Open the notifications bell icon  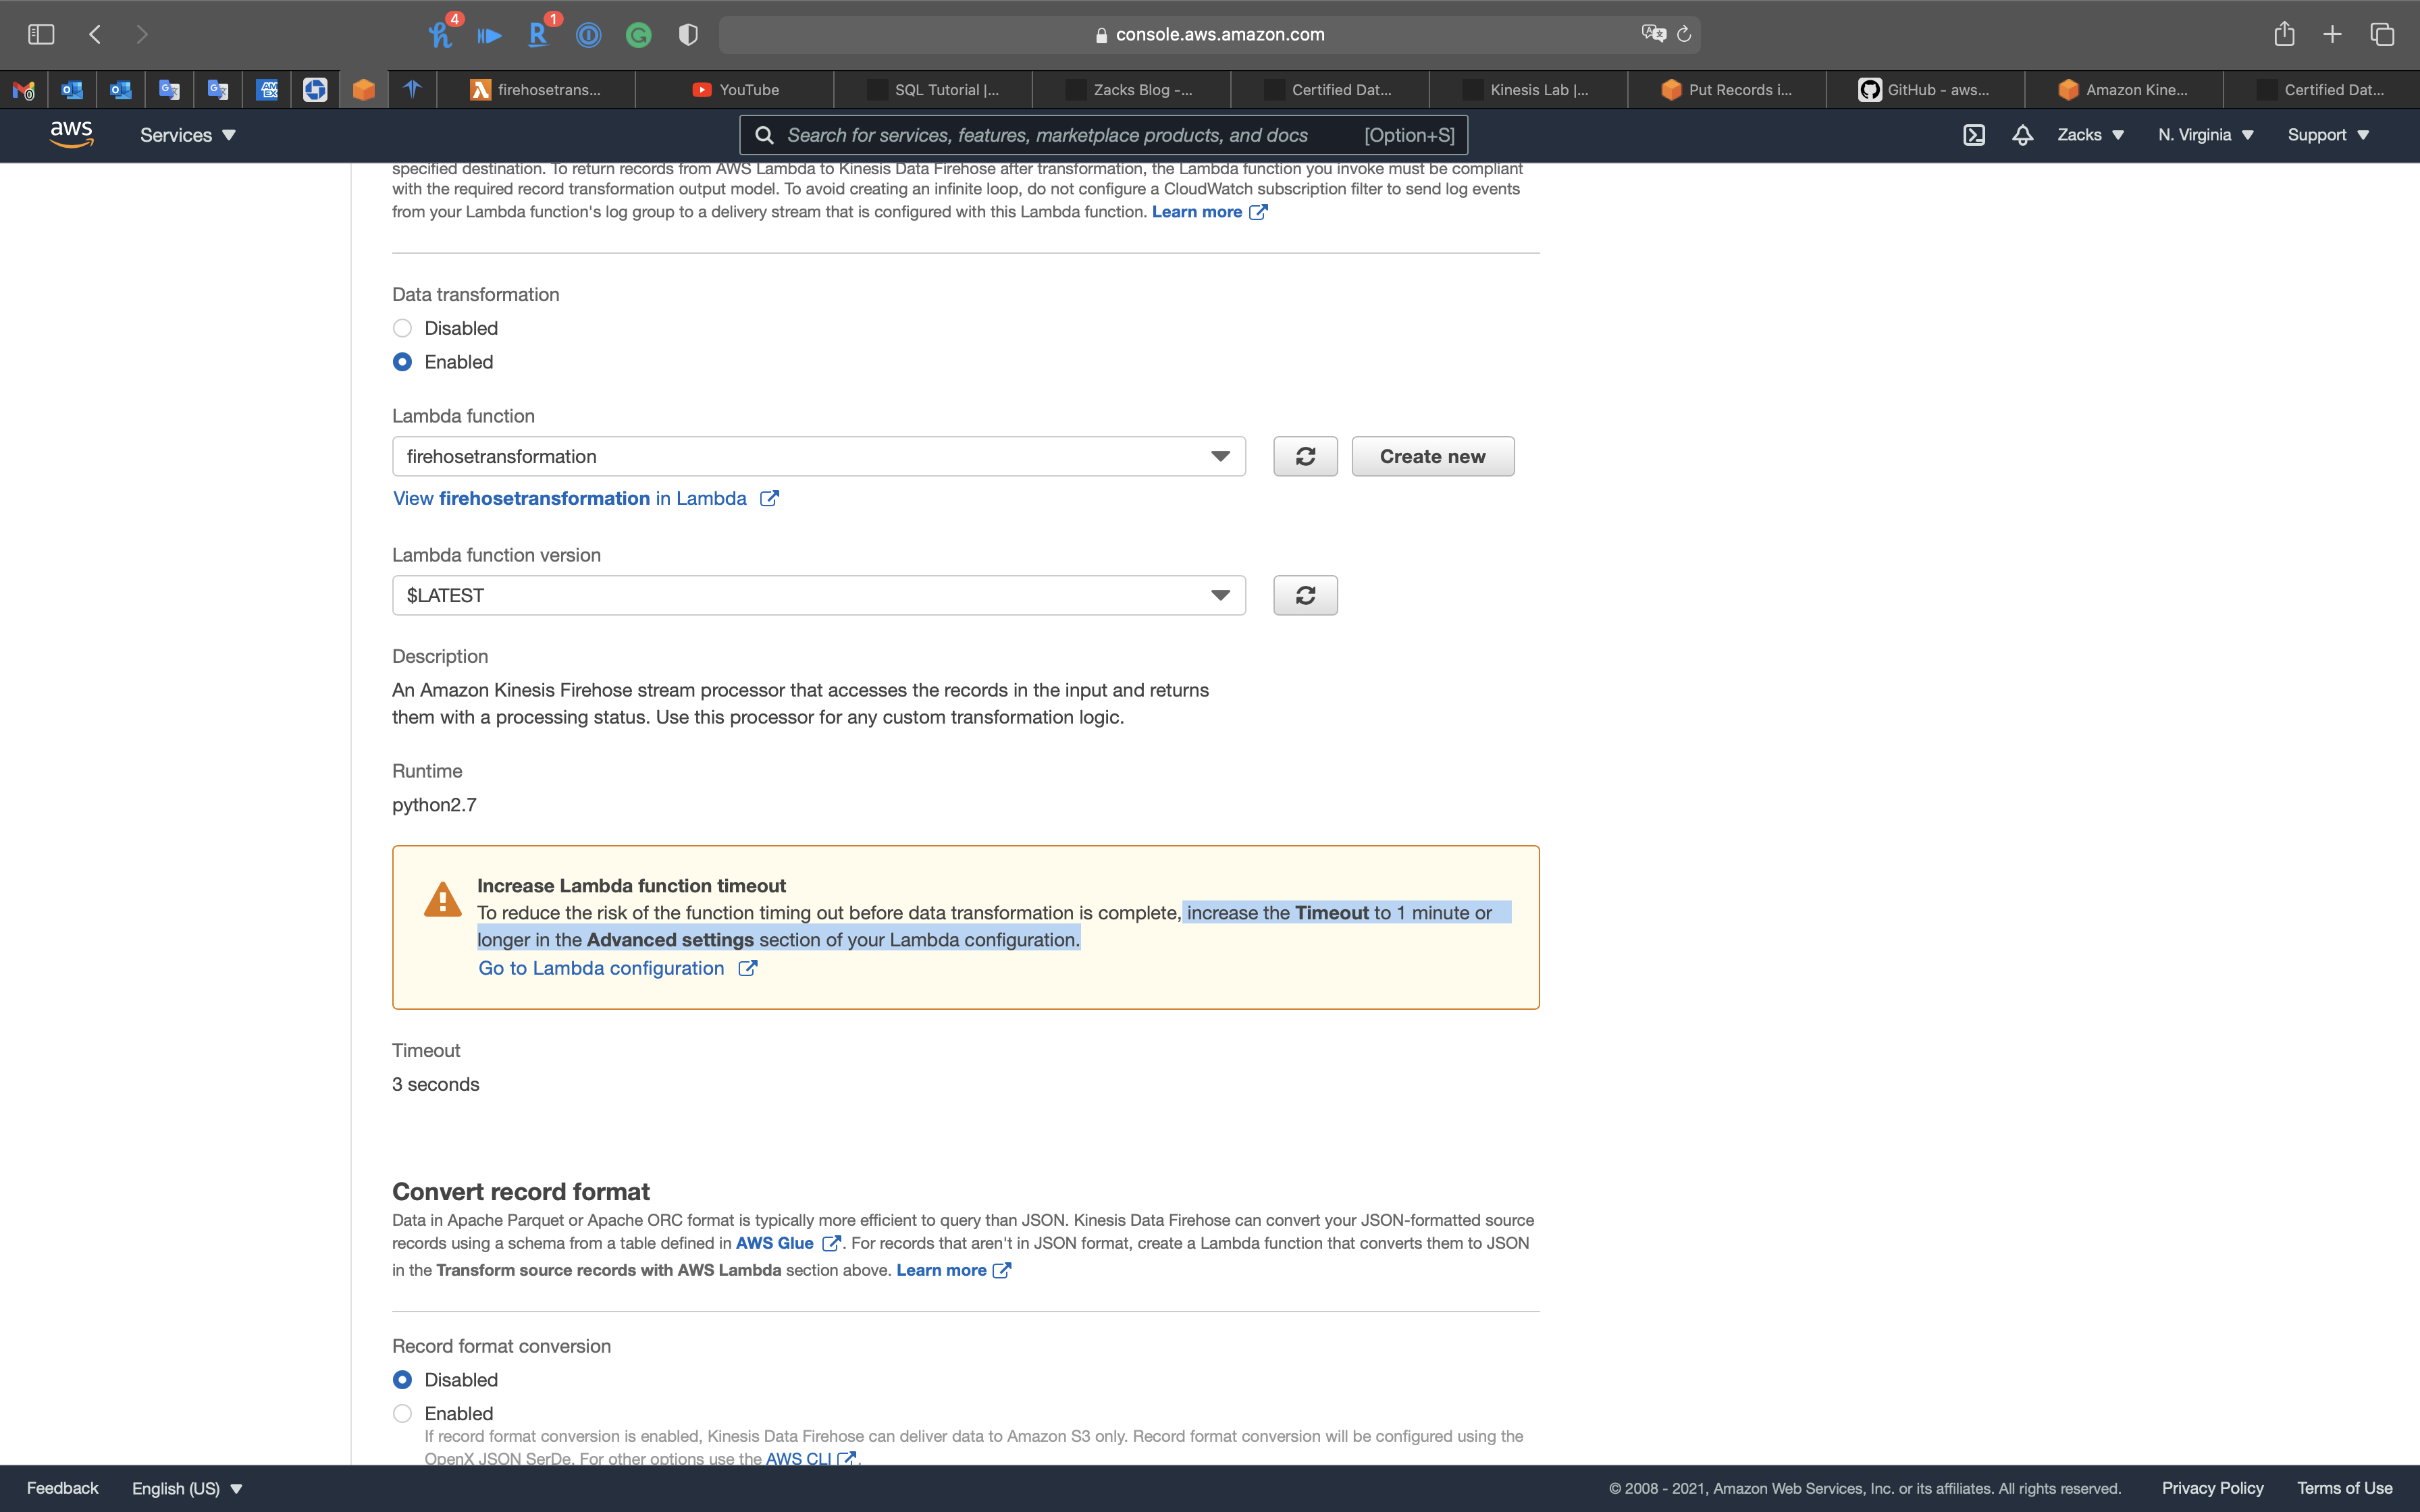point(2022,135)
